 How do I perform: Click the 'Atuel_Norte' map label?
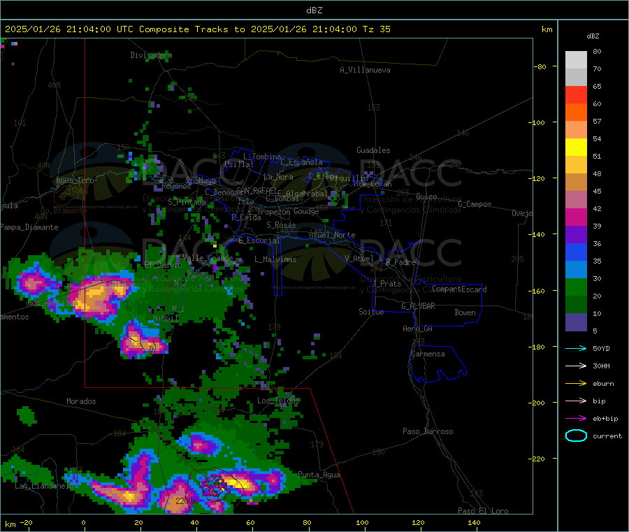pos(332,235)
